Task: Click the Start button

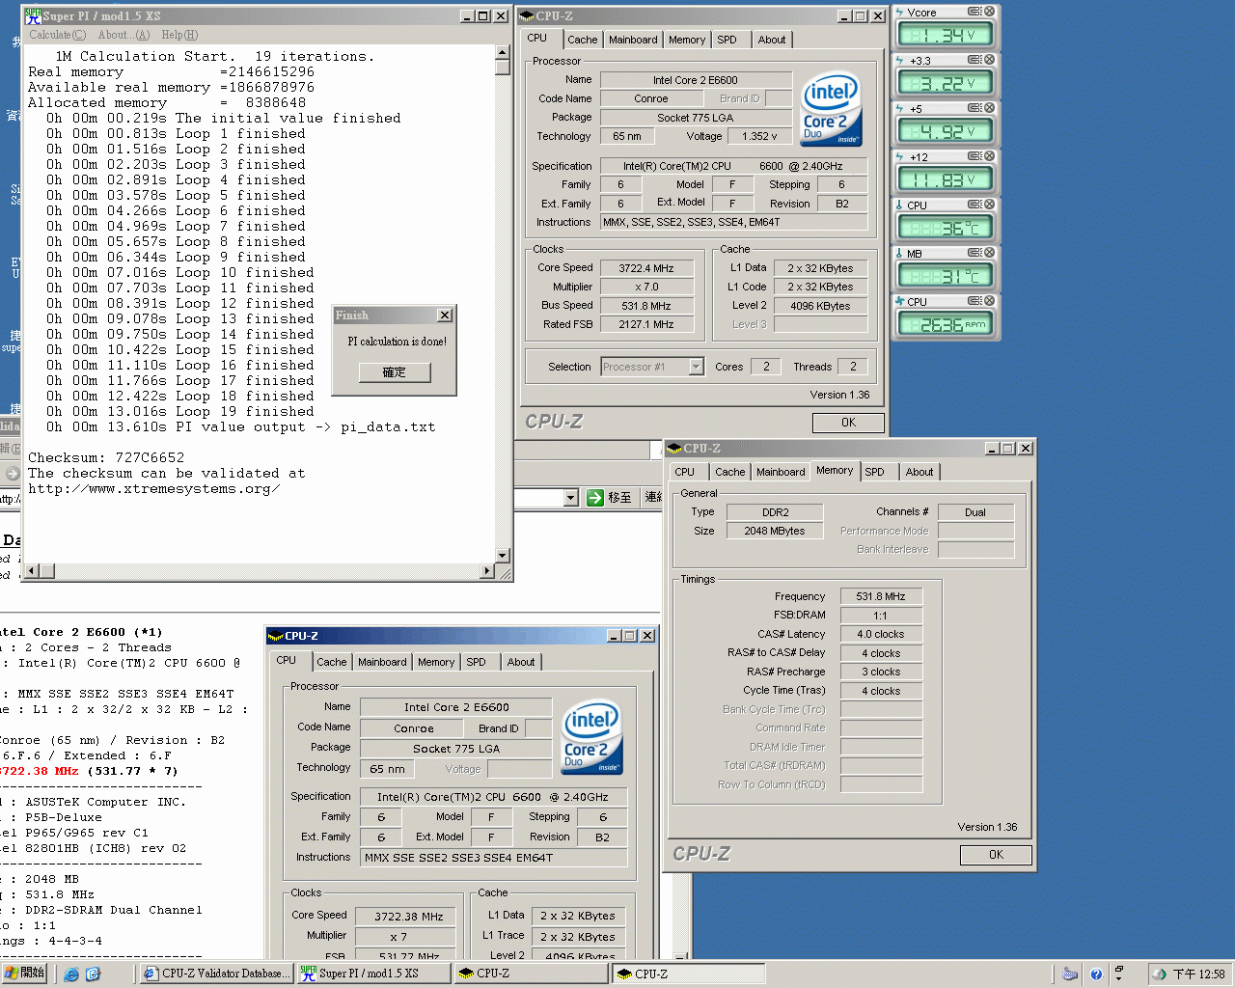Action: [24, 974]
